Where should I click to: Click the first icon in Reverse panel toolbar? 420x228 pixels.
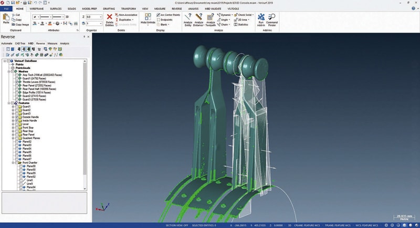coord(8,49)
